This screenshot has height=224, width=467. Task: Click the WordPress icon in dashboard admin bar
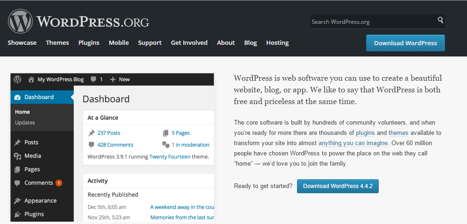coord(18,79)
